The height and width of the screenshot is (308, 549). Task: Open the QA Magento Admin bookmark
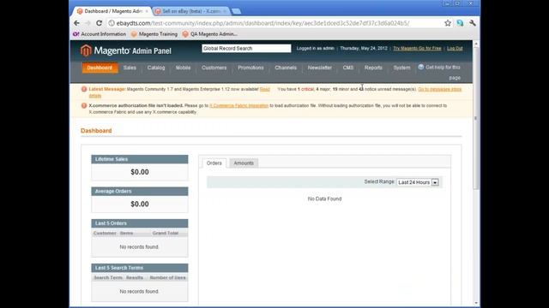click(209, 34)
